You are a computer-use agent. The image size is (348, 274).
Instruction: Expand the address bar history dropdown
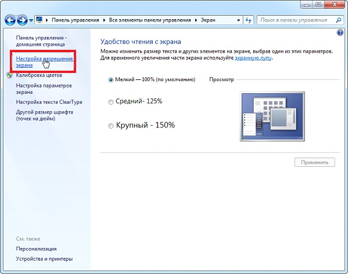tap(238, 20)
